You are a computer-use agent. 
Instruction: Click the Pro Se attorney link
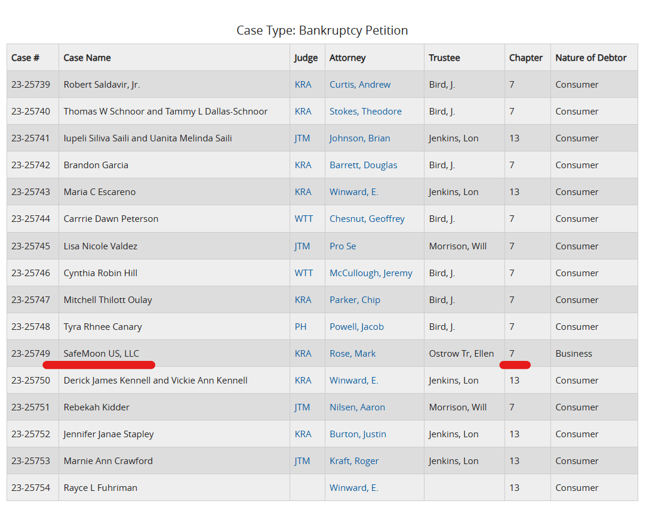(343, 246)
